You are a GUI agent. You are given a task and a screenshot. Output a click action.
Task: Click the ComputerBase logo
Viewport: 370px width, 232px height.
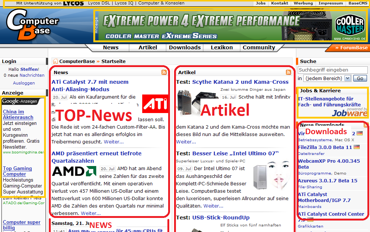point(33,24)
